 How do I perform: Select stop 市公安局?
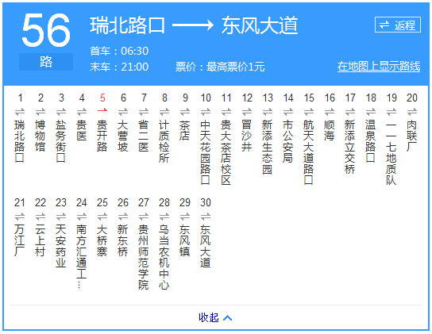coord(288,141)
